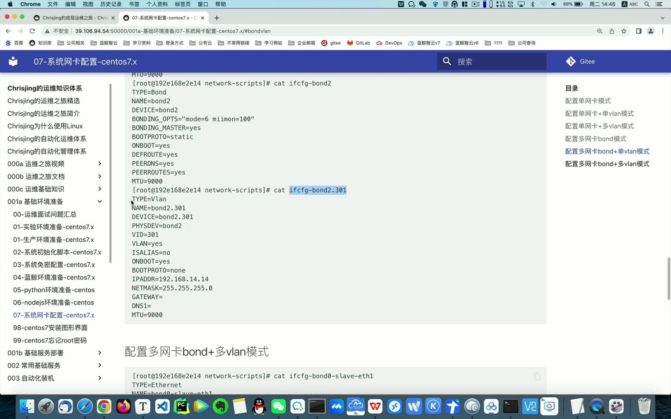Bookmark this page with the star icon
671x419 pixels.
(624, 31)
